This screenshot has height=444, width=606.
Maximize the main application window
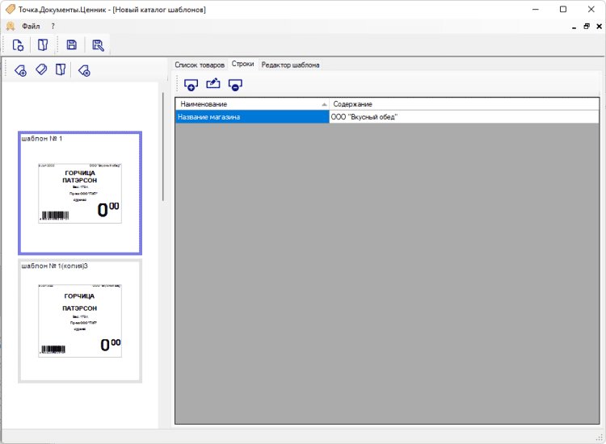click(x=563, y=9)
